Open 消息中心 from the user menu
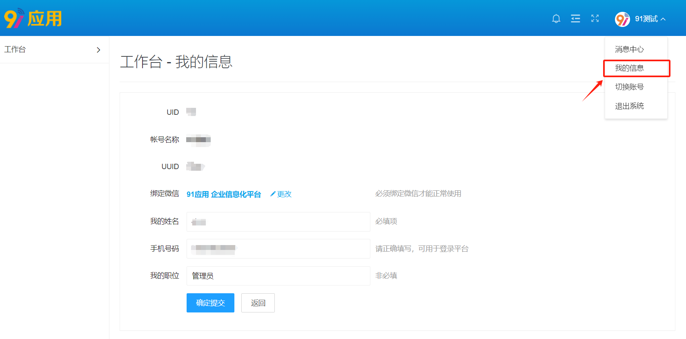The width and height of the screenshot is (686, 339). pyautogui.click(x=629, y=49)
